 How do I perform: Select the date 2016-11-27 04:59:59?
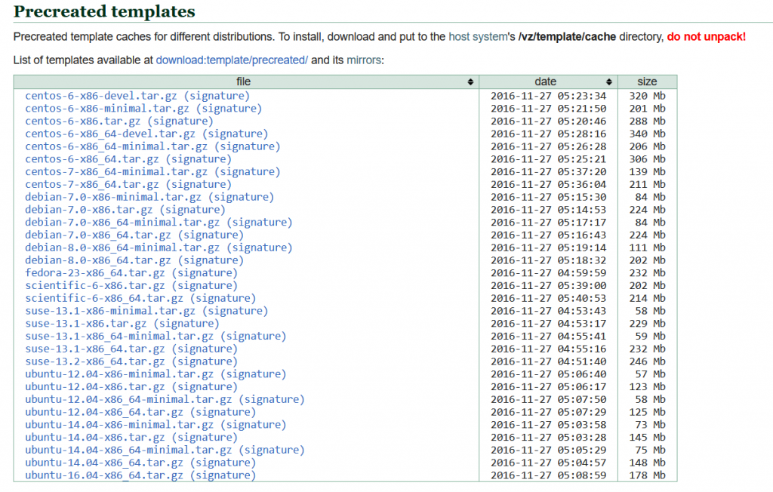[548, 273]
